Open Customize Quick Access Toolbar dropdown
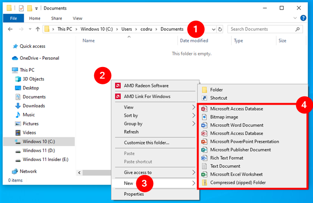The image size is (313, 203). 36,8
